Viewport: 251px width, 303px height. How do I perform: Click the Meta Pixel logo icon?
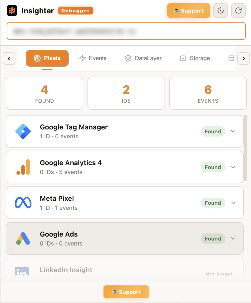coord(23,203)
